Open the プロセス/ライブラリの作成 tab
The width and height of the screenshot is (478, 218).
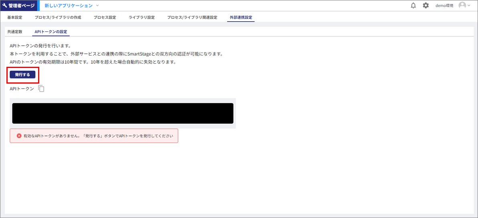pyautogui.click(x=58, y=17)
